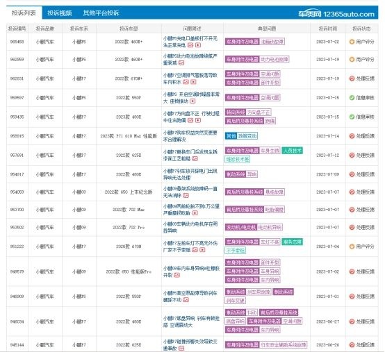Open image icon in complaint 962831 row
This screenshot has height=352, width=385.
point(186,82)
